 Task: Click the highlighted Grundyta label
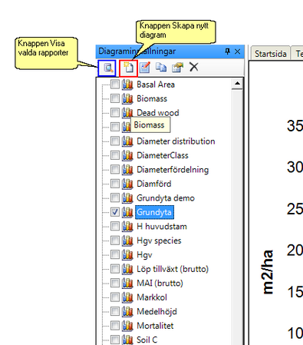[x=154, y=212]
